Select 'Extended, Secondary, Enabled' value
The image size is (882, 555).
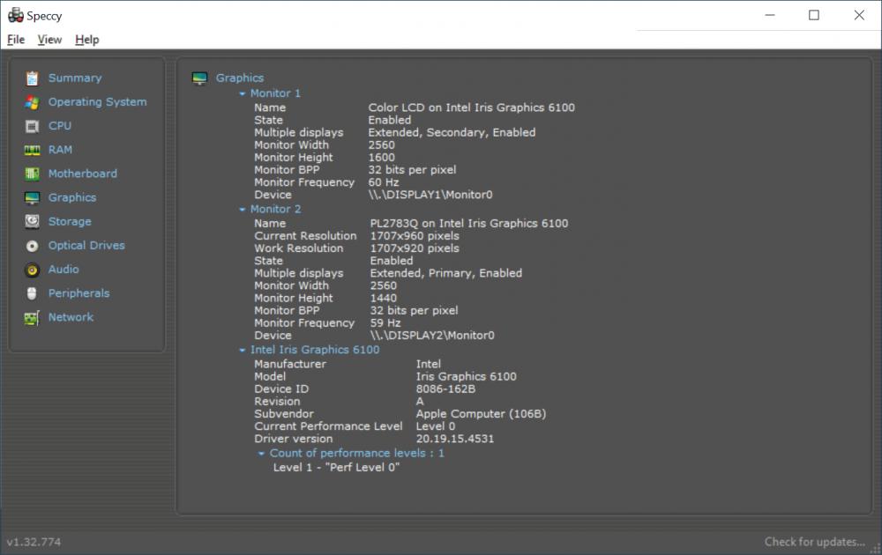(452, 132)
